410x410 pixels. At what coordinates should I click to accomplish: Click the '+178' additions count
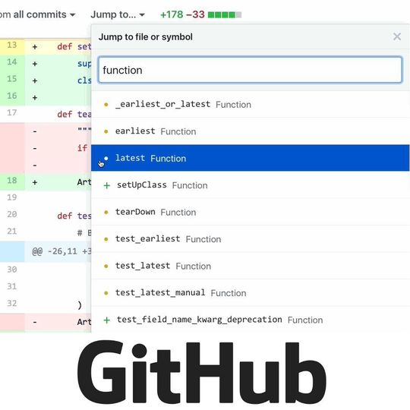pyautogui.click(x=172, y=14)
